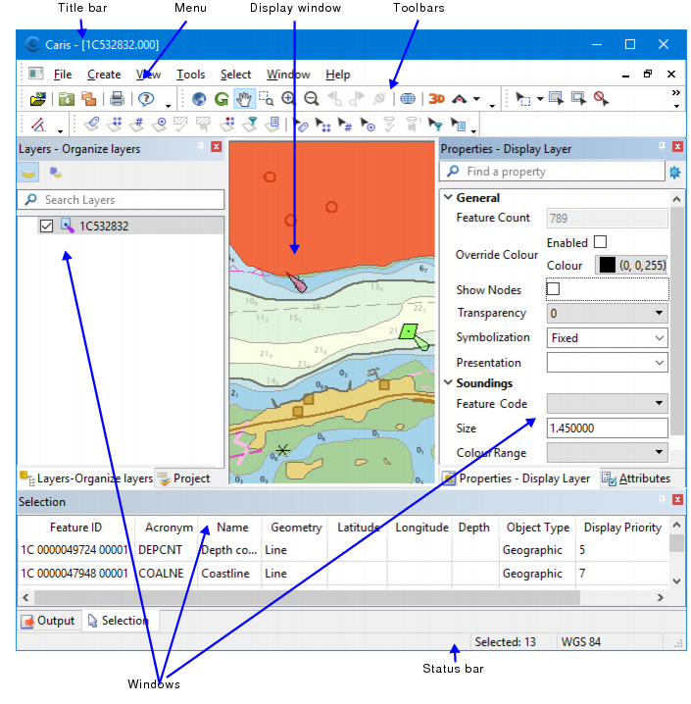Select the Pan hand tool
This screenshot has height=704, width=691.
pos(244,99)
